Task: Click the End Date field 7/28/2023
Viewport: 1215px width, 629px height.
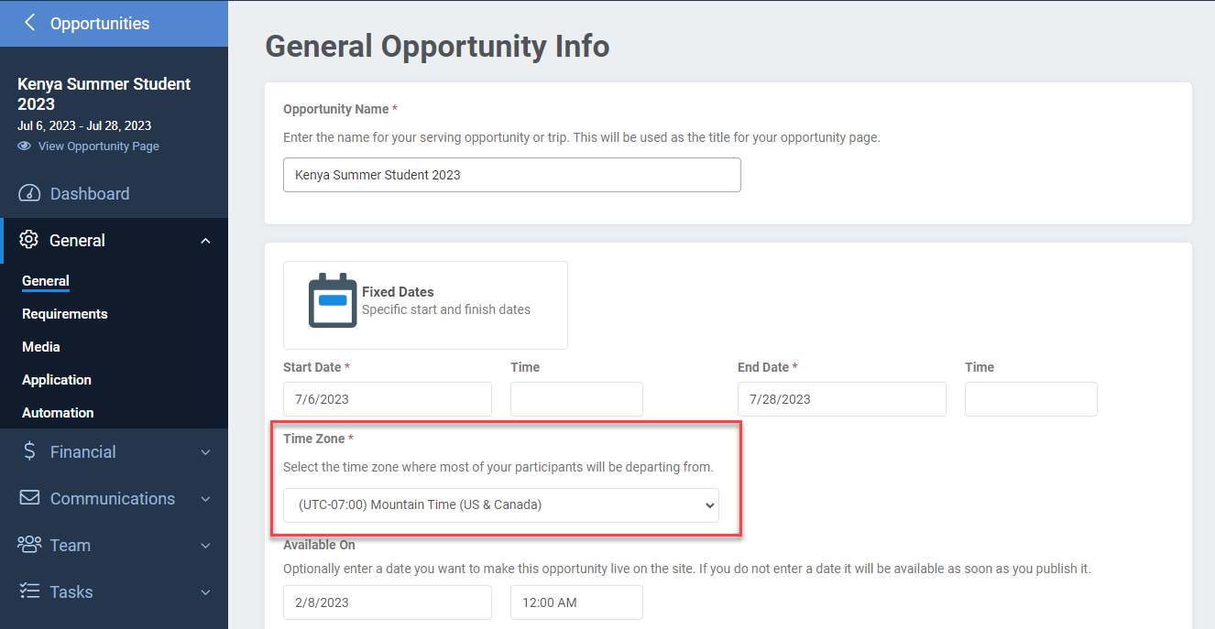Action: (842, 399)
